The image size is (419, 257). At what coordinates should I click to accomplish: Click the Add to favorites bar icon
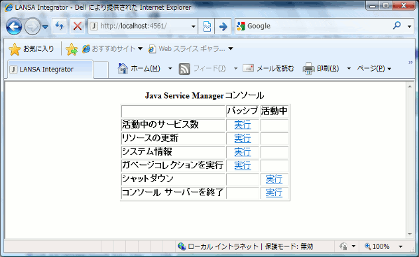[72, 50]
